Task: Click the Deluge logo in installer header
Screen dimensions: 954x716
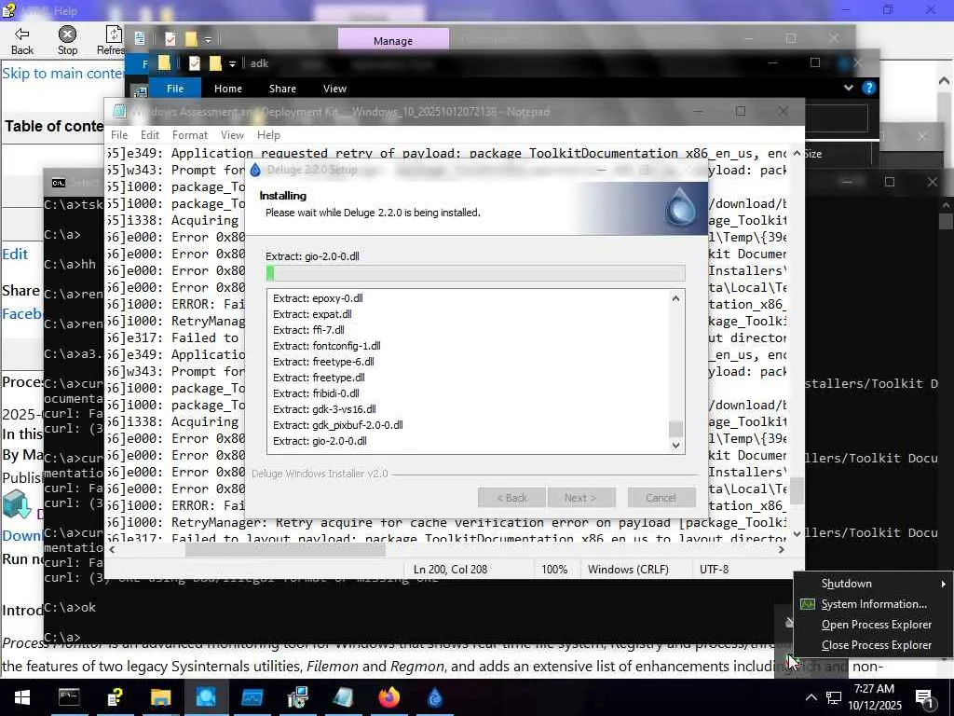Action: pyautogui.click(x=679, y=208)
